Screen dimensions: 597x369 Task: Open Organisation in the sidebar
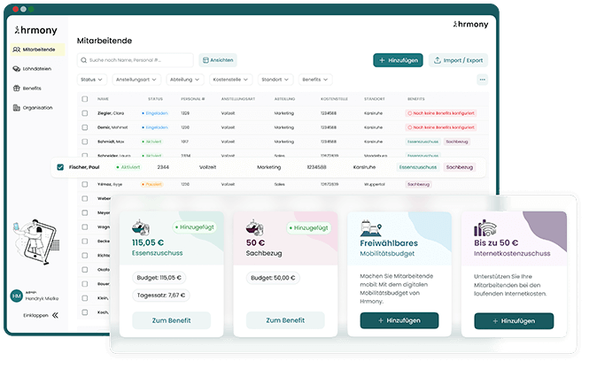click(37, 108)
